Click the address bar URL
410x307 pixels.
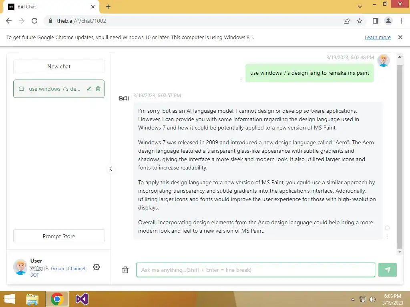81,21
